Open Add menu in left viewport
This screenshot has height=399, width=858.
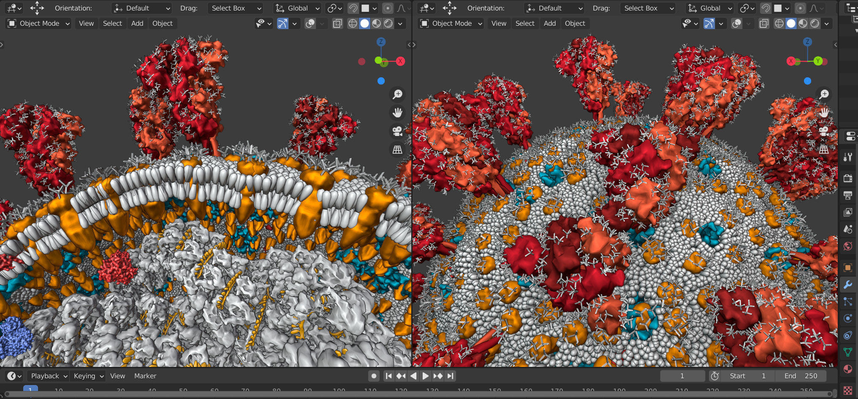[137, 24]
